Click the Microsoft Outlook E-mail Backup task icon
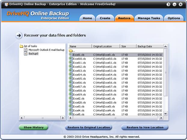 tap(26, 50)
